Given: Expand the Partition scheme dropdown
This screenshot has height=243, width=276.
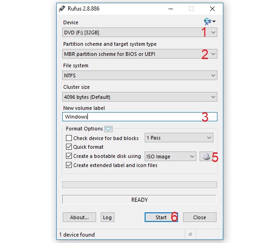Looking at the screenshot, I should coord(140,54).
